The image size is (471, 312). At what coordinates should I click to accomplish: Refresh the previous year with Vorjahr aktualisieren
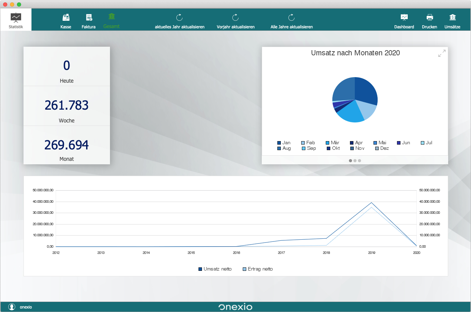(x=236, y=21)
